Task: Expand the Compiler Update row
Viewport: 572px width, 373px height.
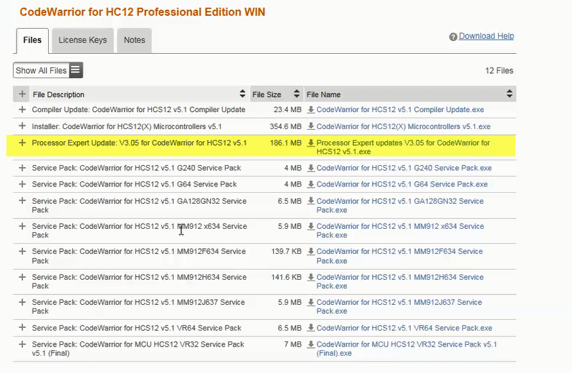Action: [x=22, y=110]
